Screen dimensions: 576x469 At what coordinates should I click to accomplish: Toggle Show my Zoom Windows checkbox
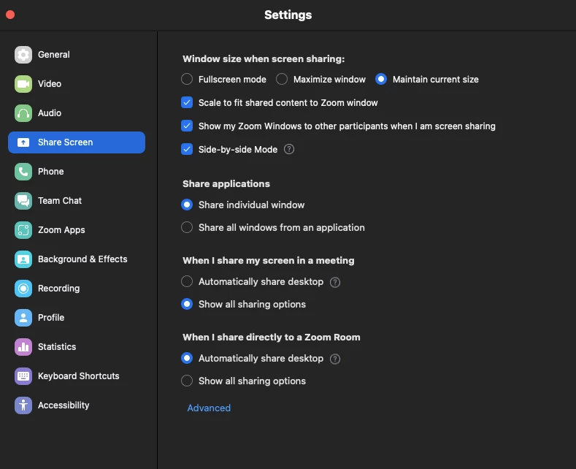click(187, 126)
